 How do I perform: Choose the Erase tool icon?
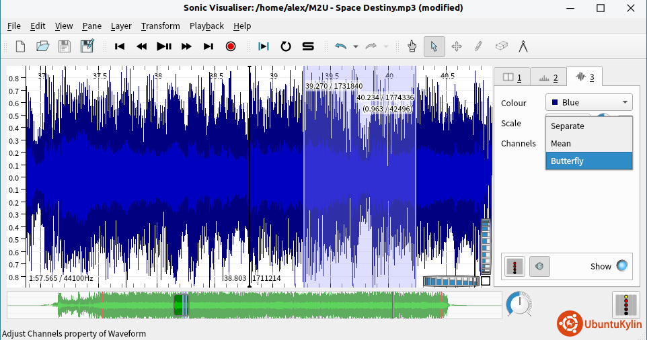pyautogui.click(x=501, y=46)
